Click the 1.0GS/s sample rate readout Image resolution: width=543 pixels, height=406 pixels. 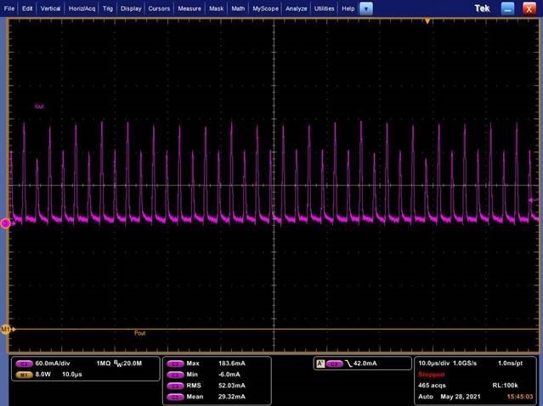[465, 364]
